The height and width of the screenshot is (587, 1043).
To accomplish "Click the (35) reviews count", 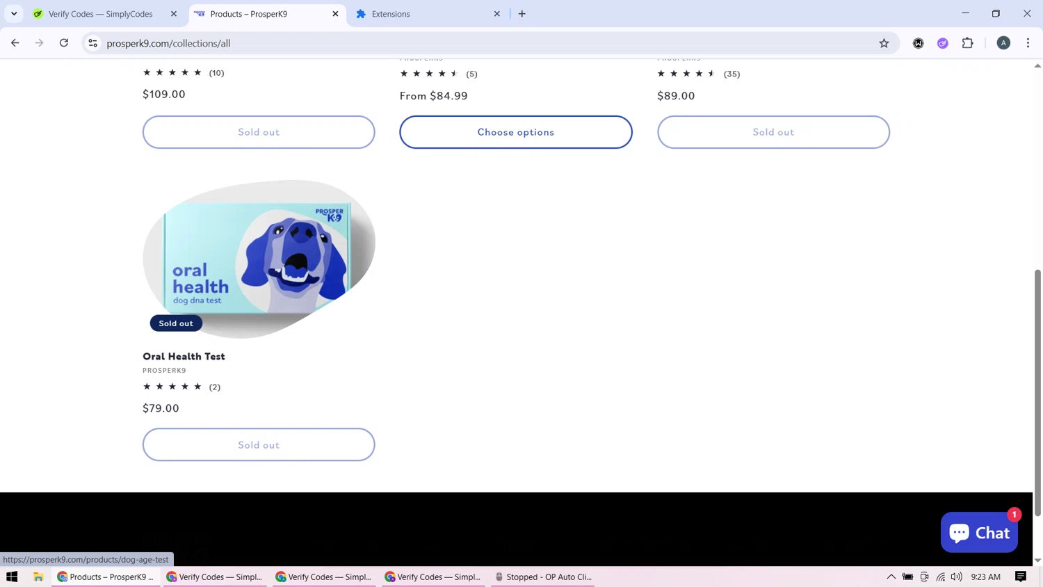I will (x=731, y=74).
